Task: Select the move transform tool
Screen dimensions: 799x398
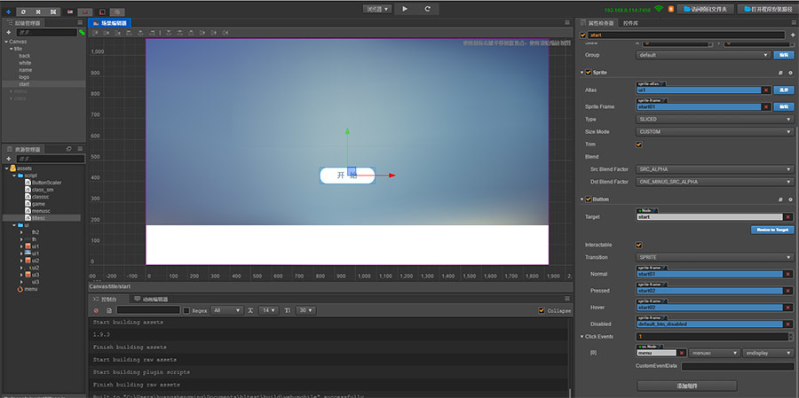Action: point(8,12)
